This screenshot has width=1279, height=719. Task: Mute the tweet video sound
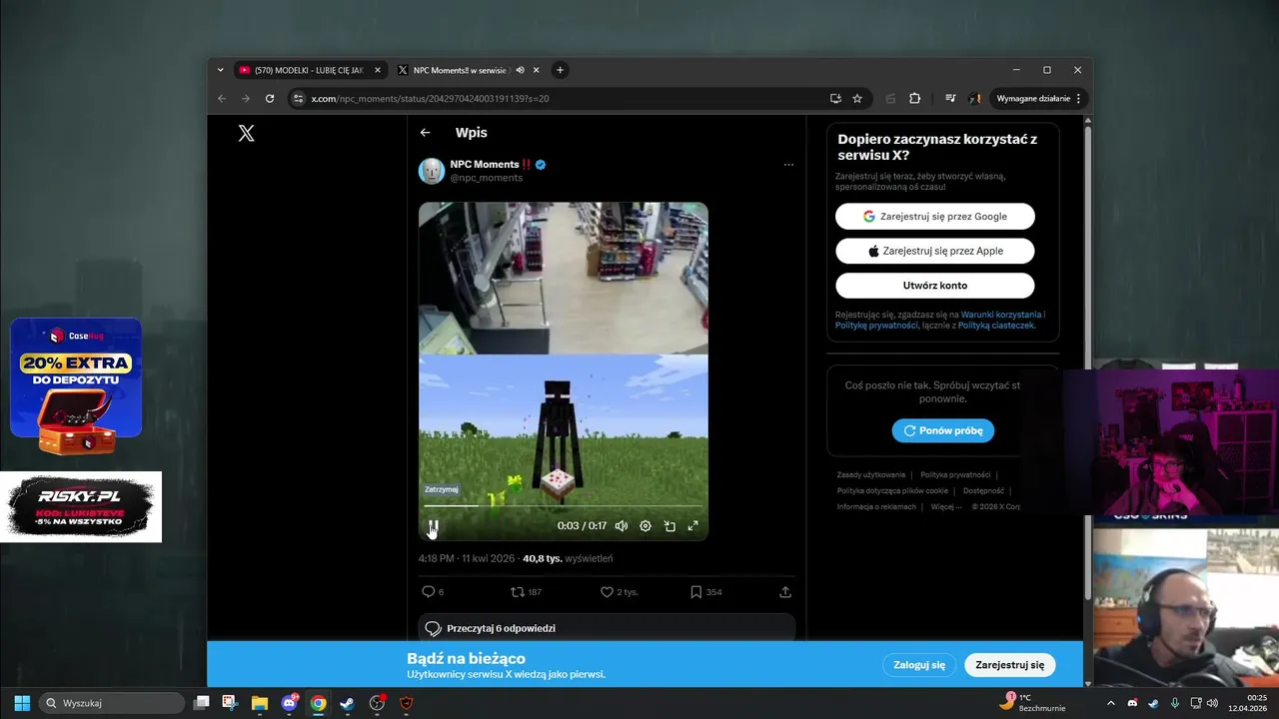click(622, 526)
